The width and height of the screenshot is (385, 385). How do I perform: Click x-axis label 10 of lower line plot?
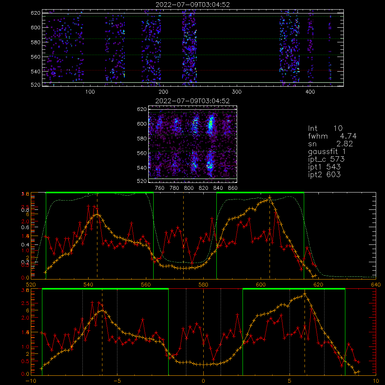point(376,381)
